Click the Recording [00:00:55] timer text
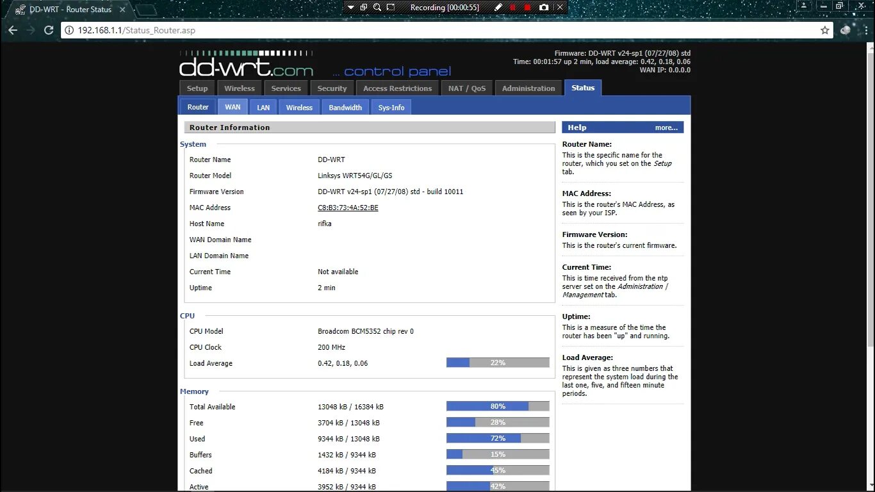Viewport: 875px width, 492px height. point(445,8)
